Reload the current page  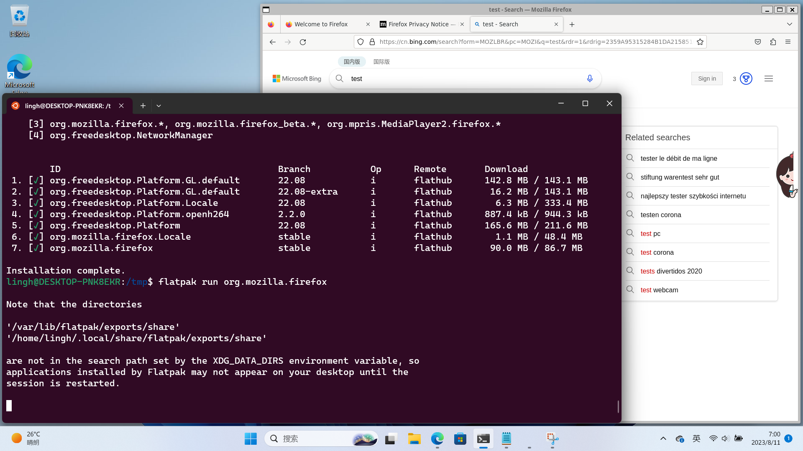(x=303, y=42)
